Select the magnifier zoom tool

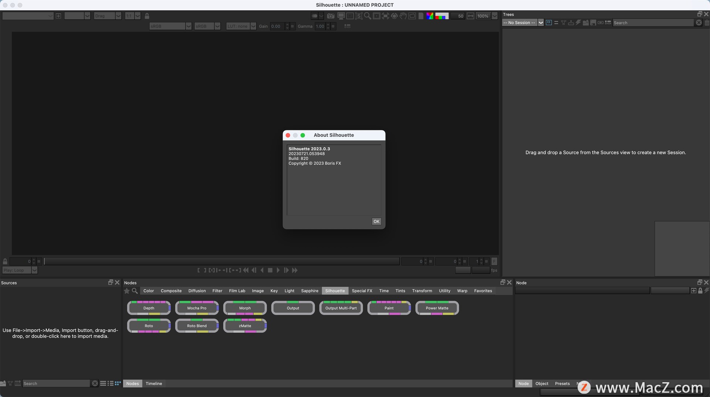[x=367, y=16]
